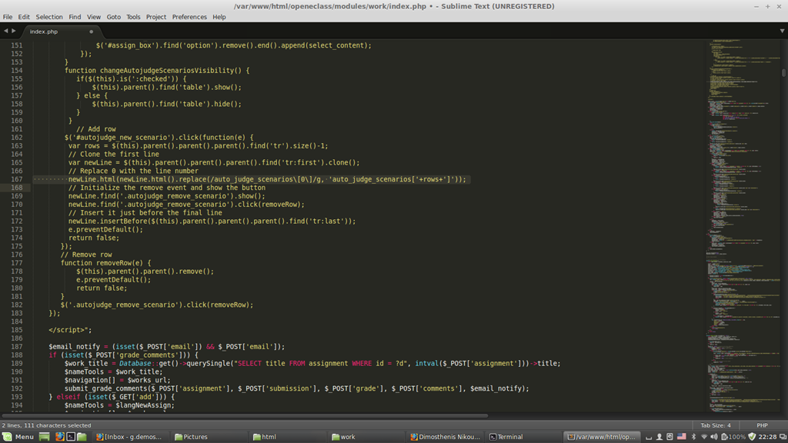Open the Help menu

point(219,17)
